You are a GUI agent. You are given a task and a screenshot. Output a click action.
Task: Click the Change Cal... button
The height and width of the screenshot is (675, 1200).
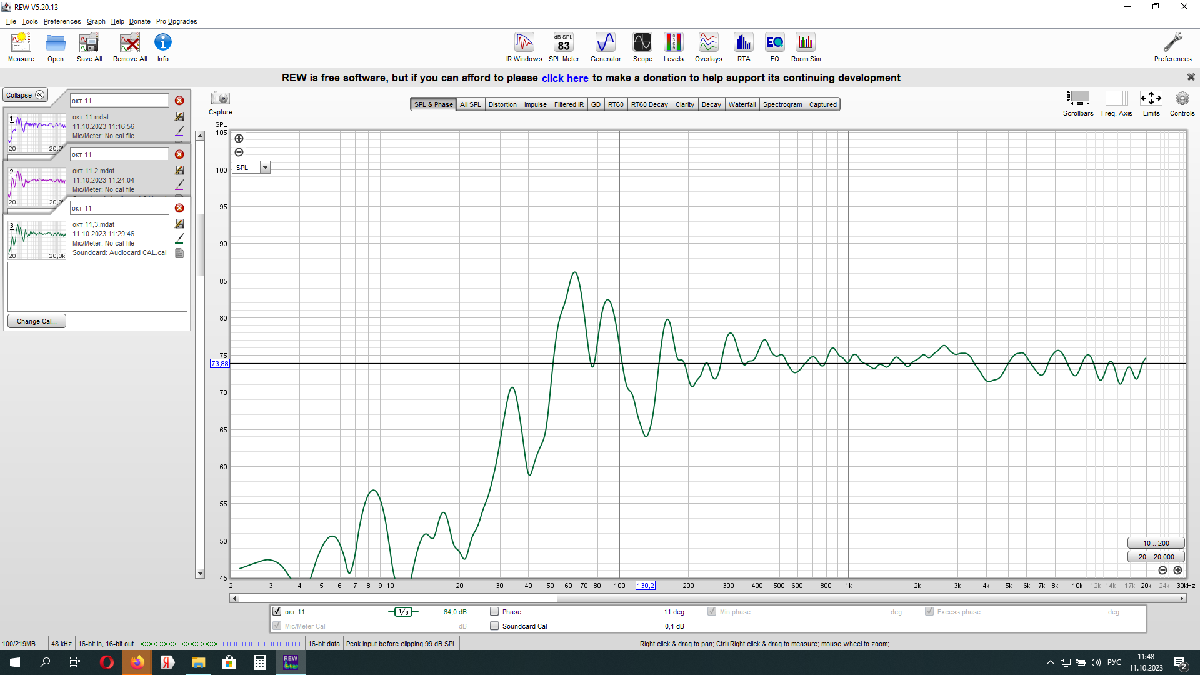coord(37,321)
